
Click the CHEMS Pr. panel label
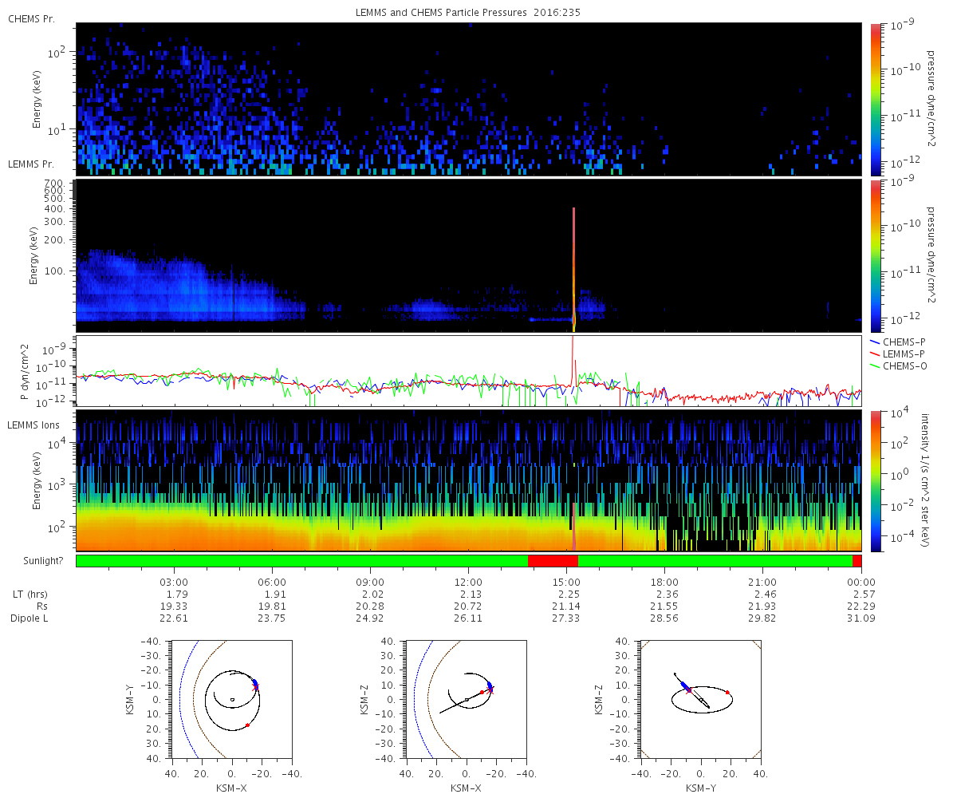pos(31,18)
